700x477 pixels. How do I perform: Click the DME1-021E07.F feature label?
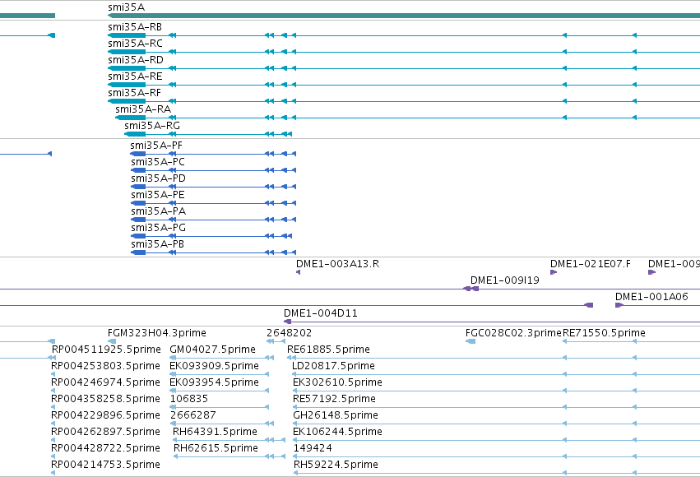click(591, 264)
